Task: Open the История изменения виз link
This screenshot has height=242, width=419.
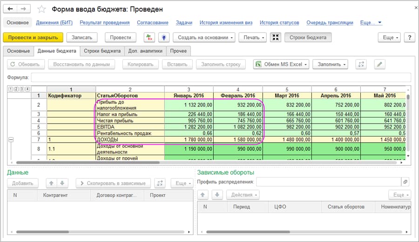Action: point(226,23)
